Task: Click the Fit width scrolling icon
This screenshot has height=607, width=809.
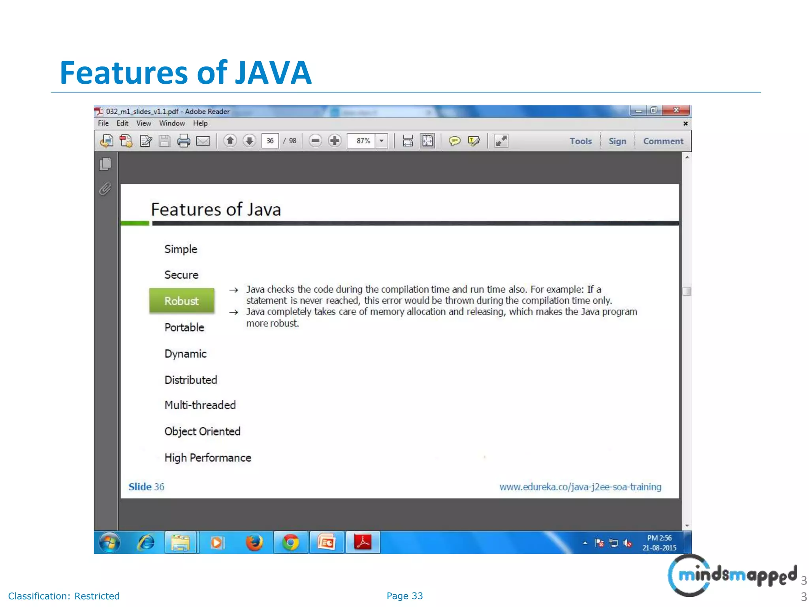Action: [x=408, y=141]
